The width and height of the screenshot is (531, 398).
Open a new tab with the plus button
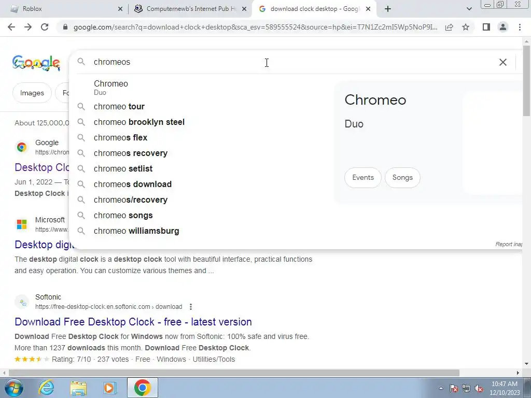tap(388, 9)
